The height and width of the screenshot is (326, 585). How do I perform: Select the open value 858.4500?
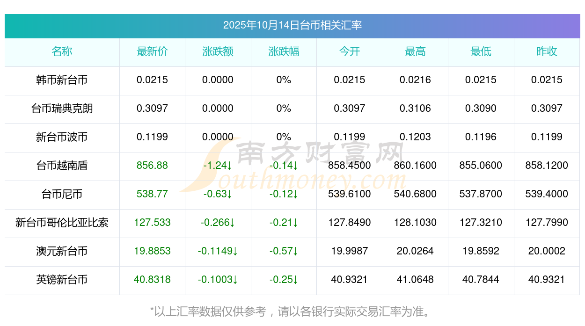coord(350,166)
